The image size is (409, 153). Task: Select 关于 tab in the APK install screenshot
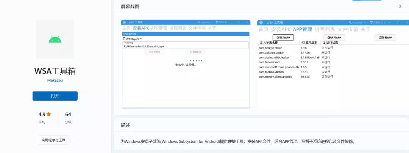pyautogui.click(x=212, y=28)
